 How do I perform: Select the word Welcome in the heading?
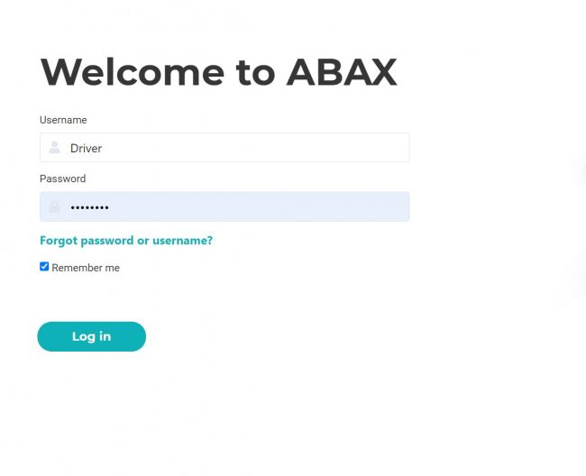pos(133,72)
